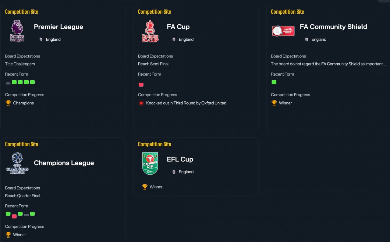This screenshot has height=242, width=390.
Task: Click the Premier League logo
Action: (17, 31)
